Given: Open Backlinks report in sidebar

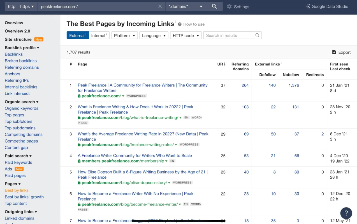Looking at the screenshot, I should [x=14, y=54].
